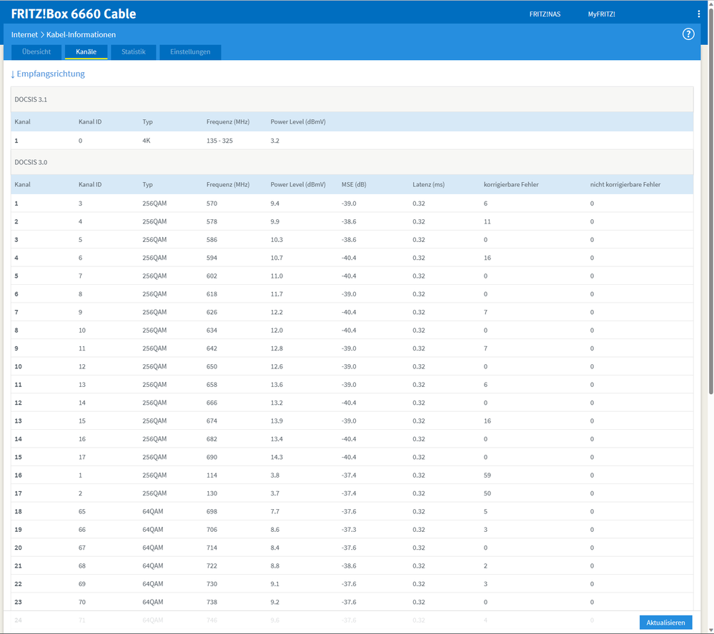Open the Einstellungen tab
Viewport: 714px width, 634px height.
pos(190,52)
